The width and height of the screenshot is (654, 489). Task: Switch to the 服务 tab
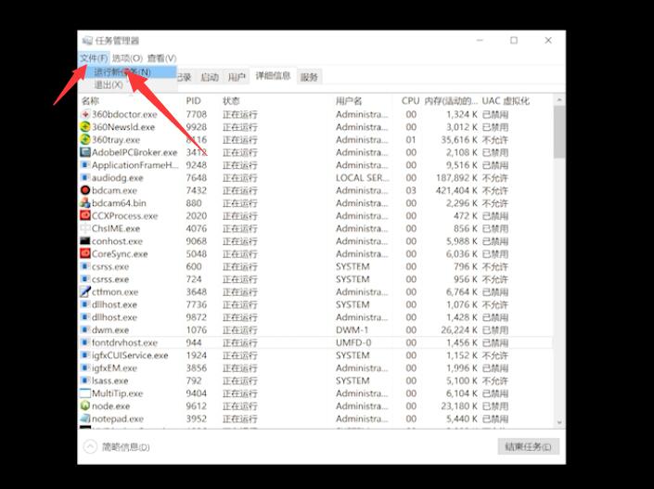(309, 77)
